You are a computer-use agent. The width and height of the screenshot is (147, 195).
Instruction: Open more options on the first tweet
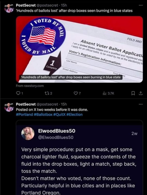(x=141, y=5)
